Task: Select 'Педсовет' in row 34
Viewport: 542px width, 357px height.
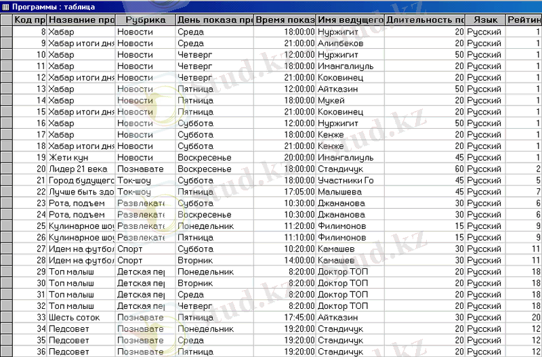Action: click(81, 329)
